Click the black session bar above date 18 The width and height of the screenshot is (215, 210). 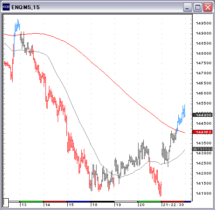click(103, 202)
